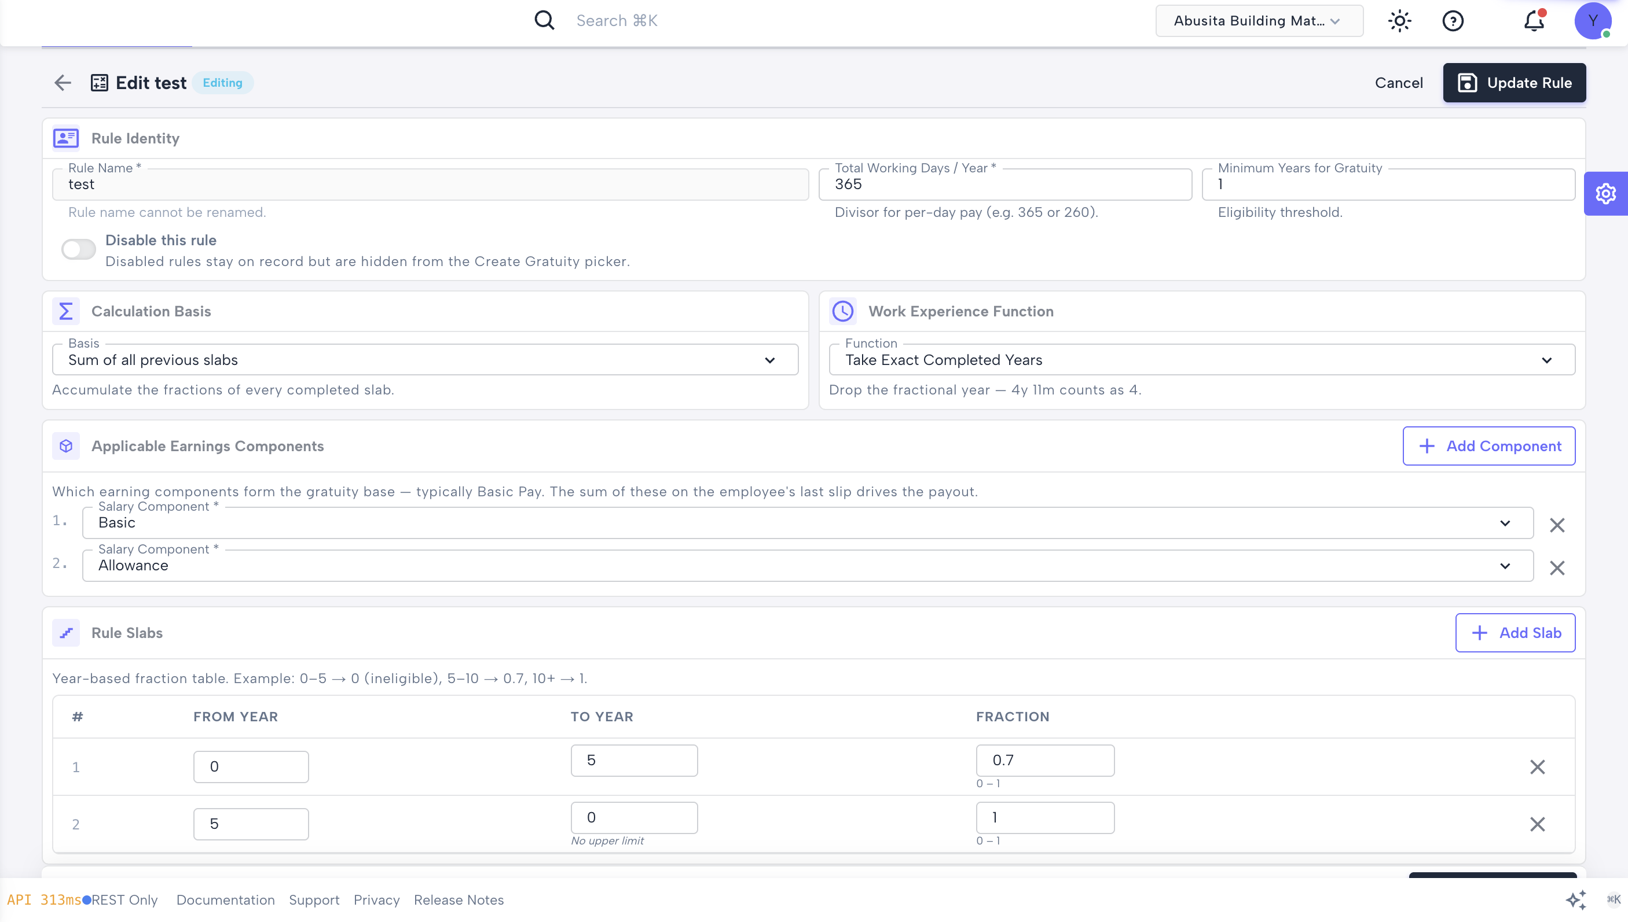The image size is (1628, 922).
Task: Open Release Notes link
Action: 459,899
